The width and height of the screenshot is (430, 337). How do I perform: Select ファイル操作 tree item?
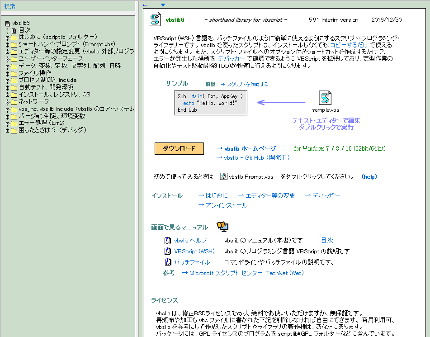pos(35,73)
